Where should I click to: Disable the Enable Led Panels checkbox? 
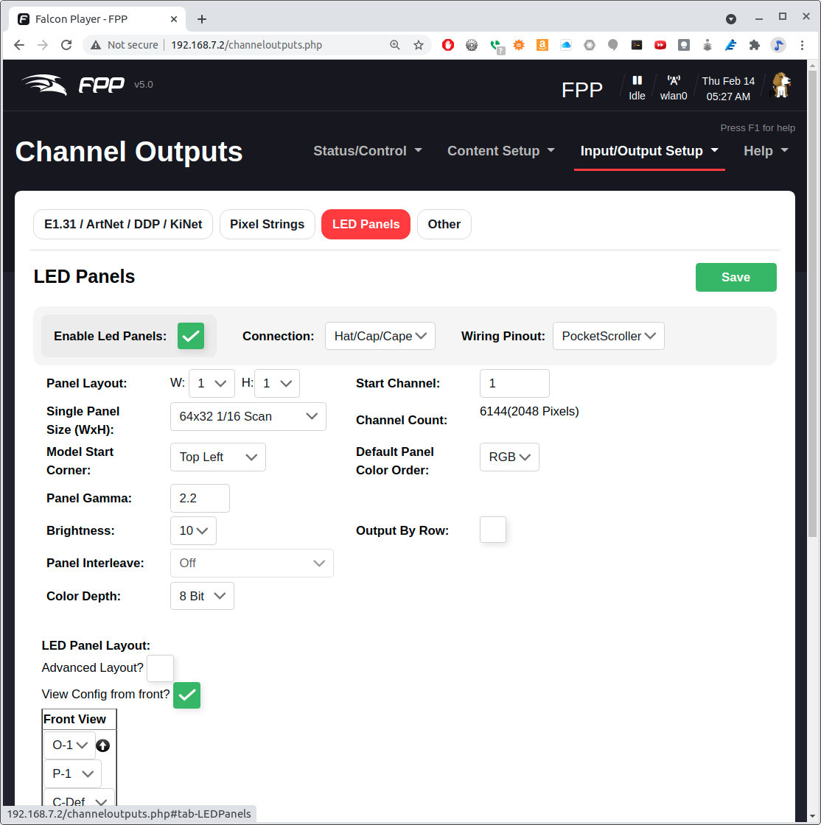point(191,336)
